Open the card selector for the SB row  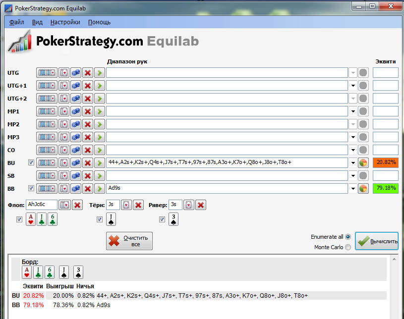pyautogui.click(x=64, y=176)
